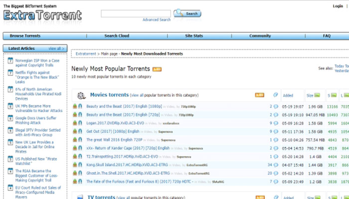Click download icon for Get Out (2017) row
Screen dimensions: 349x199
coord(75,131)
